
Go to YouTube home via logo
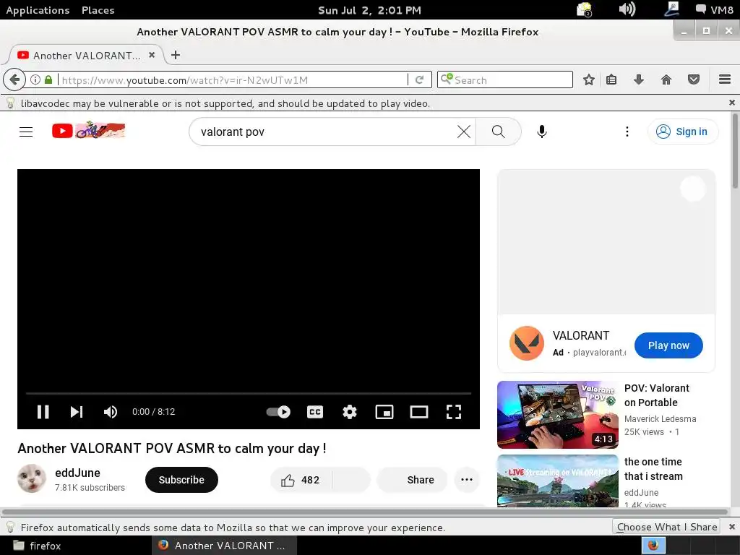tap(89, 131)
